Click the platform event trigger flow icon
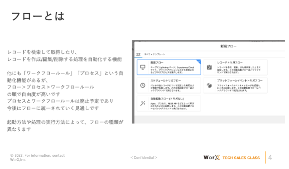 click(209, 85)
